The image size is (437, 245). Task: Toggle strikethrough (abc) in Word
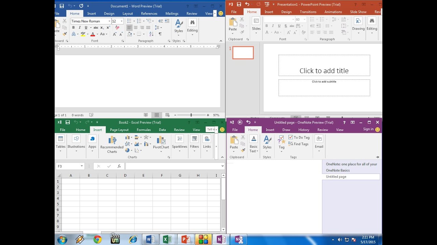coord(96,28)
